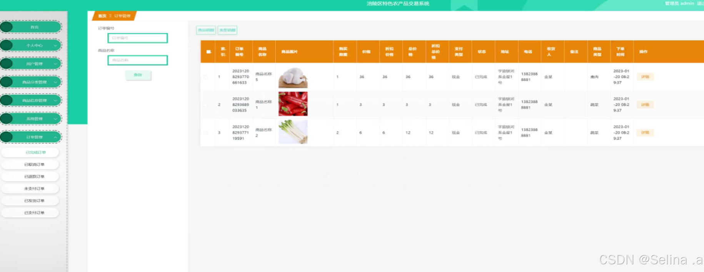Click the round icon beside 商品分类管理
The height and width of the screenshot is (272, 704).
click(6, 82)
